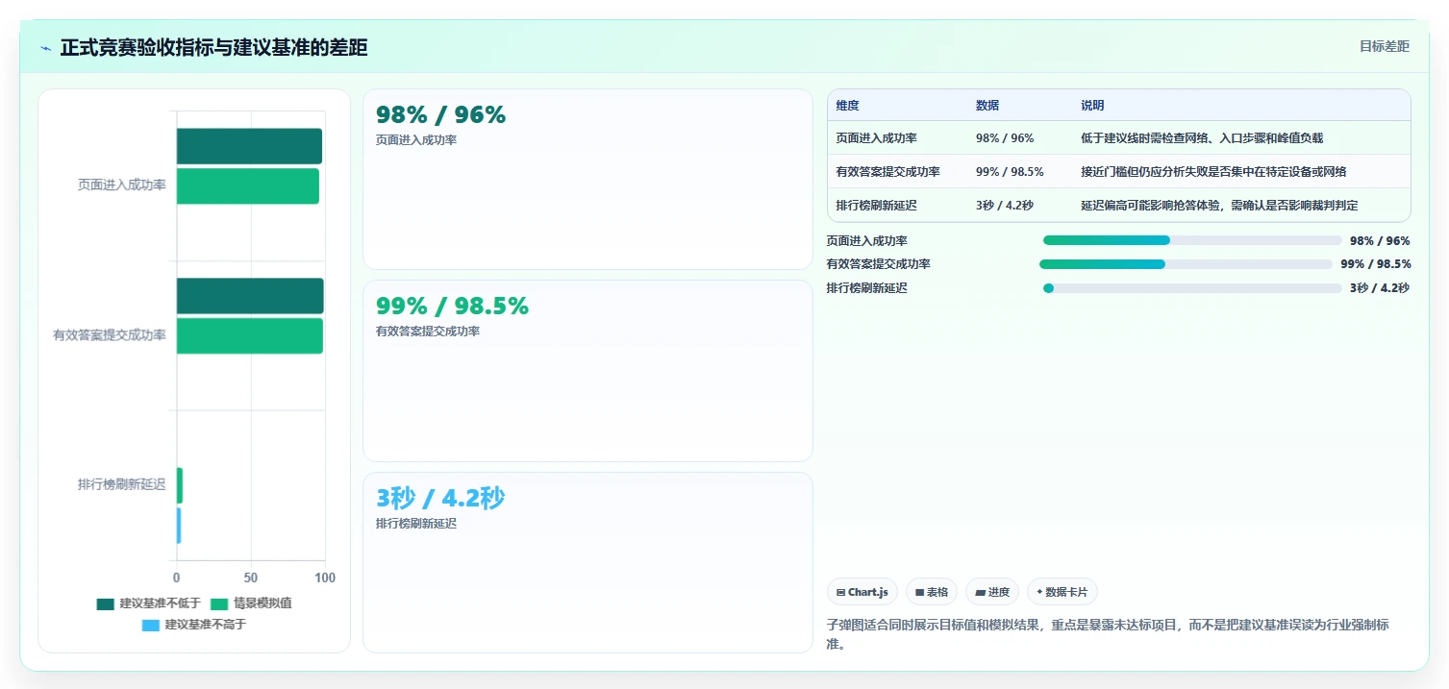Click the 有效答案提交成功率 progress row label
The image size is (1449, 689).
point(878,264)
